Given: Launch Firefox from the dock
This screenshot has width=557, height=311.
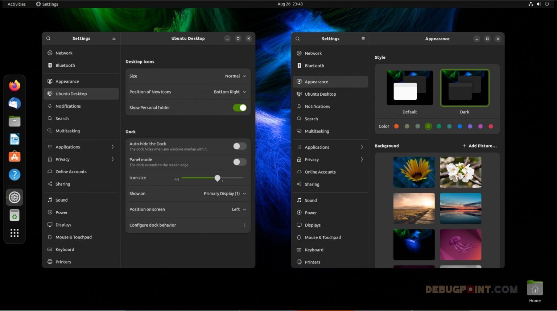Looking at the screenshot, I should point(15,86).
